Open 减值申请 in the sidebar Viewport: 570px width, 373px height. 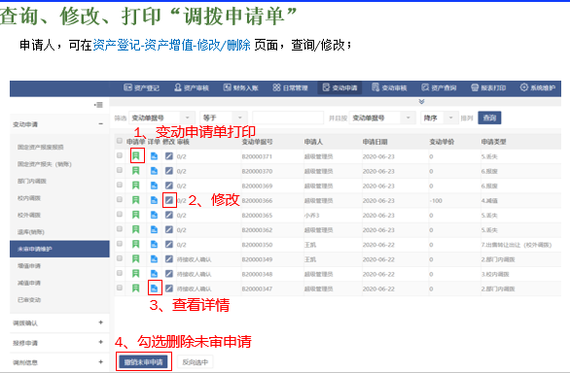point(29,283)
